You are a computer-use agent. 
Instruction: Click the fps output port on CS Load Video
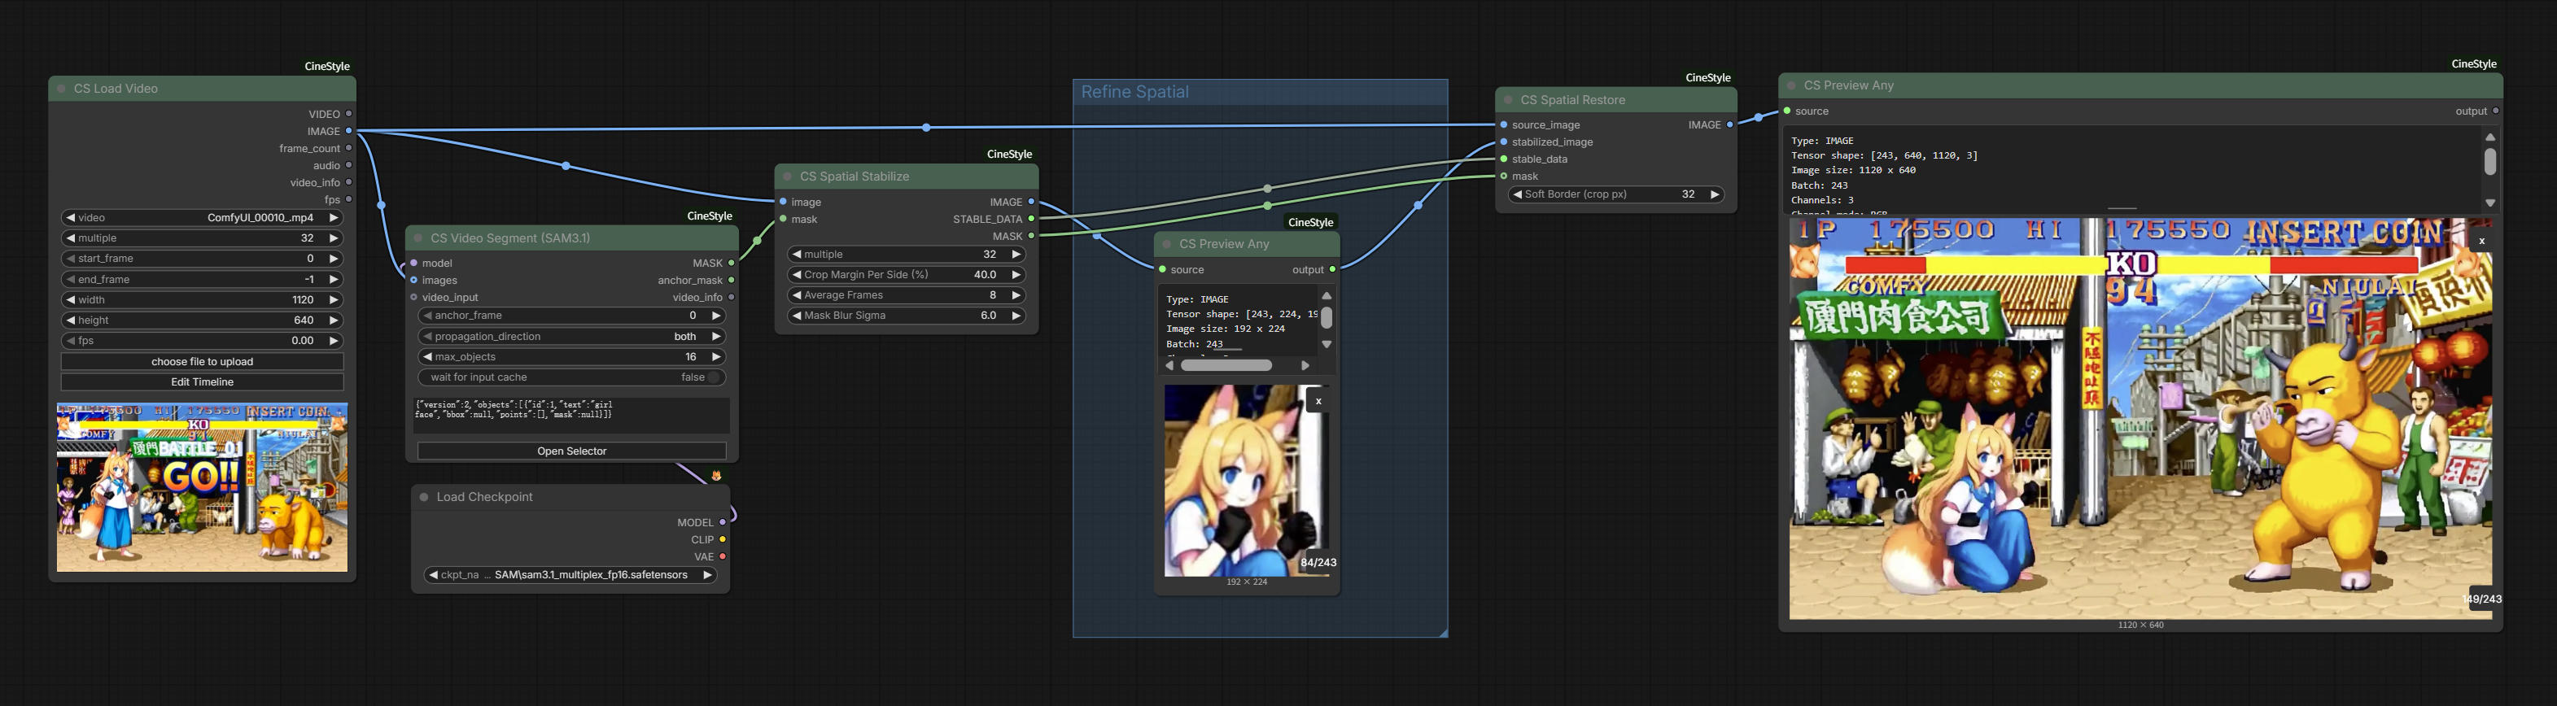point(348,199)
